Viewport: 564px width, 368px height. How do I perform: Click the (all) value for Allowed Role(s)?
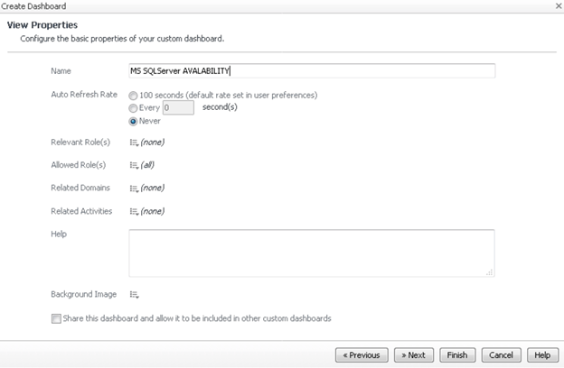[x=148, y=165]
